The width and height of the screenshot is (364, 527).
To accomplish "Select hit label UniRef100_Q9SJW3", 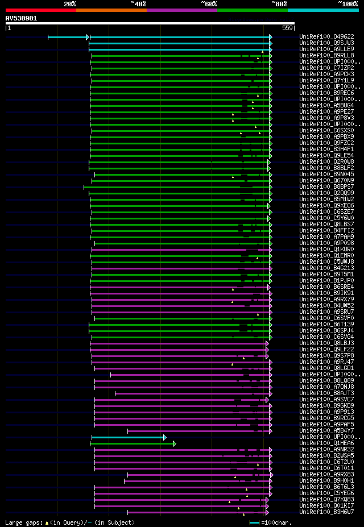I will click(x=326, y=43).
